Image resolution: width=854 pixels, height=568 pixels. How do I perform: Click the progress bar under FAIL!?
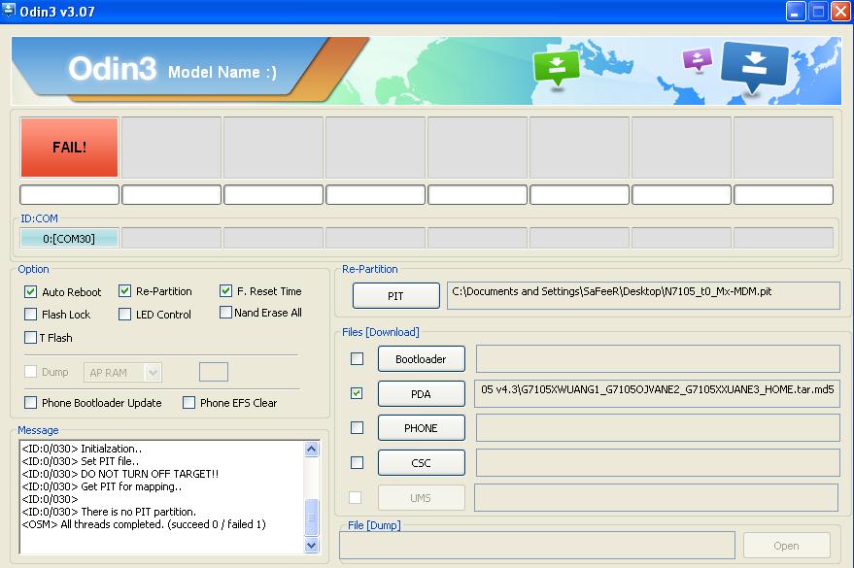click(x=69, y=194)
